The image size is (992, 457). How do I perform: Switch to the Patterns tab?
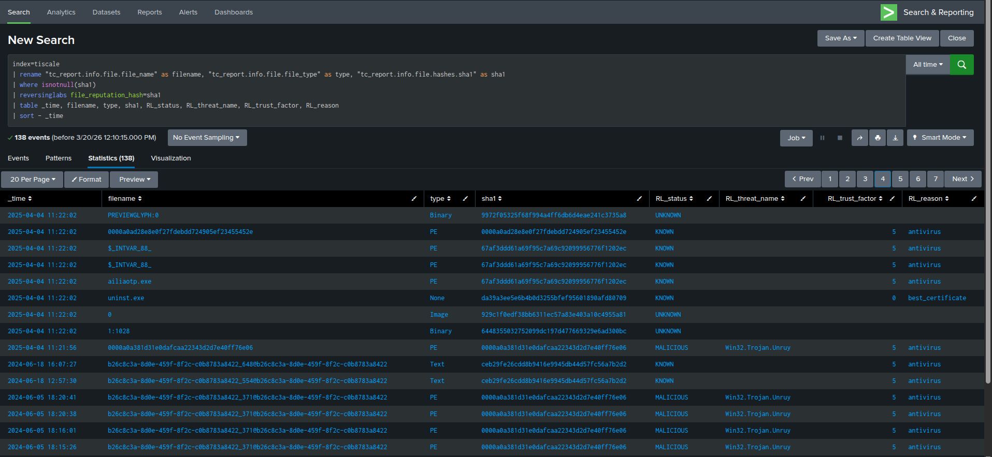pos(59,158)
